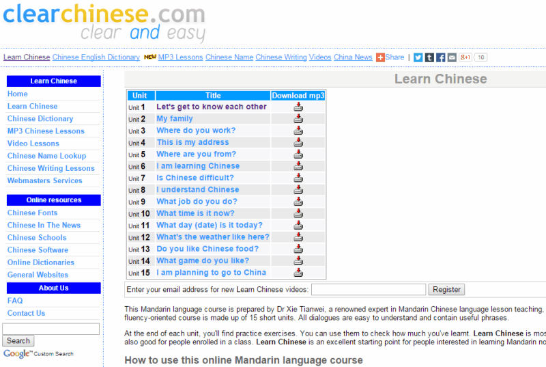The height and width of the screenshot is (367, 546).
Task: Click the Search button in sidebar
Action: click(18, 340)
